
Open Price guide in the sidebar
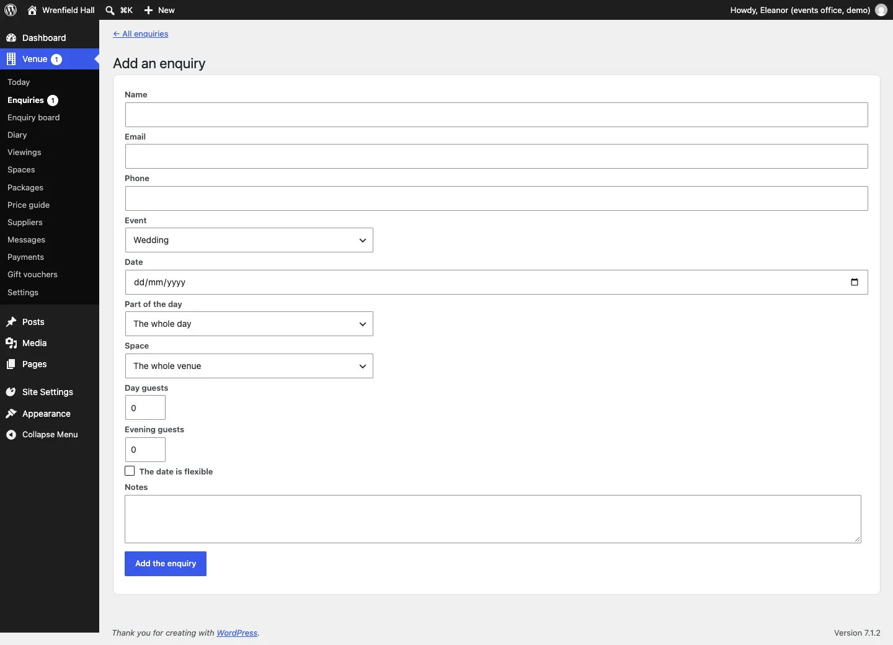(29, 205)
